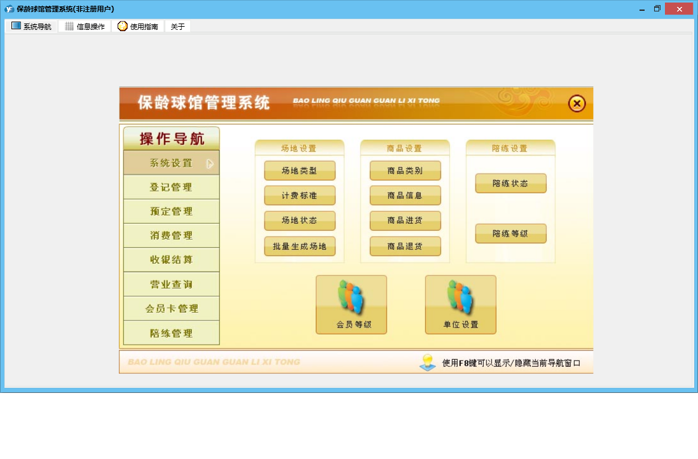Switch to 营业查询 section

pyautogui.click(x=172, y=284)
